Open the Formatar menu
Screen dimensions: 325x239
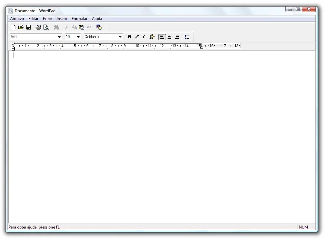tap(80, 19)
